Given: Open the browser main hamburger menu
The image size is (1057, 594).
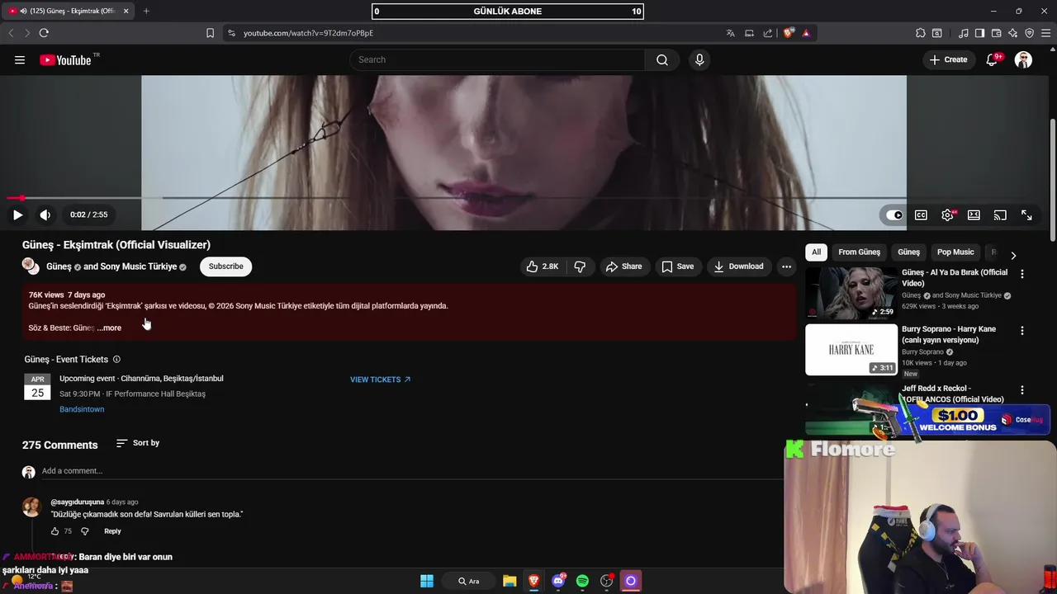Looking at the screenshot, I should 1045,33.
